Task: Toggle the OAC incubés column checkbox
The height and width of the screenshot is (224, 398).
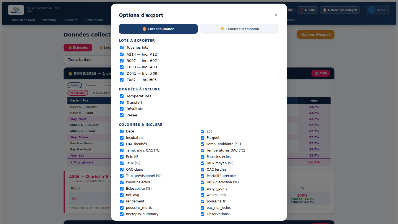Action: [122, 144]
